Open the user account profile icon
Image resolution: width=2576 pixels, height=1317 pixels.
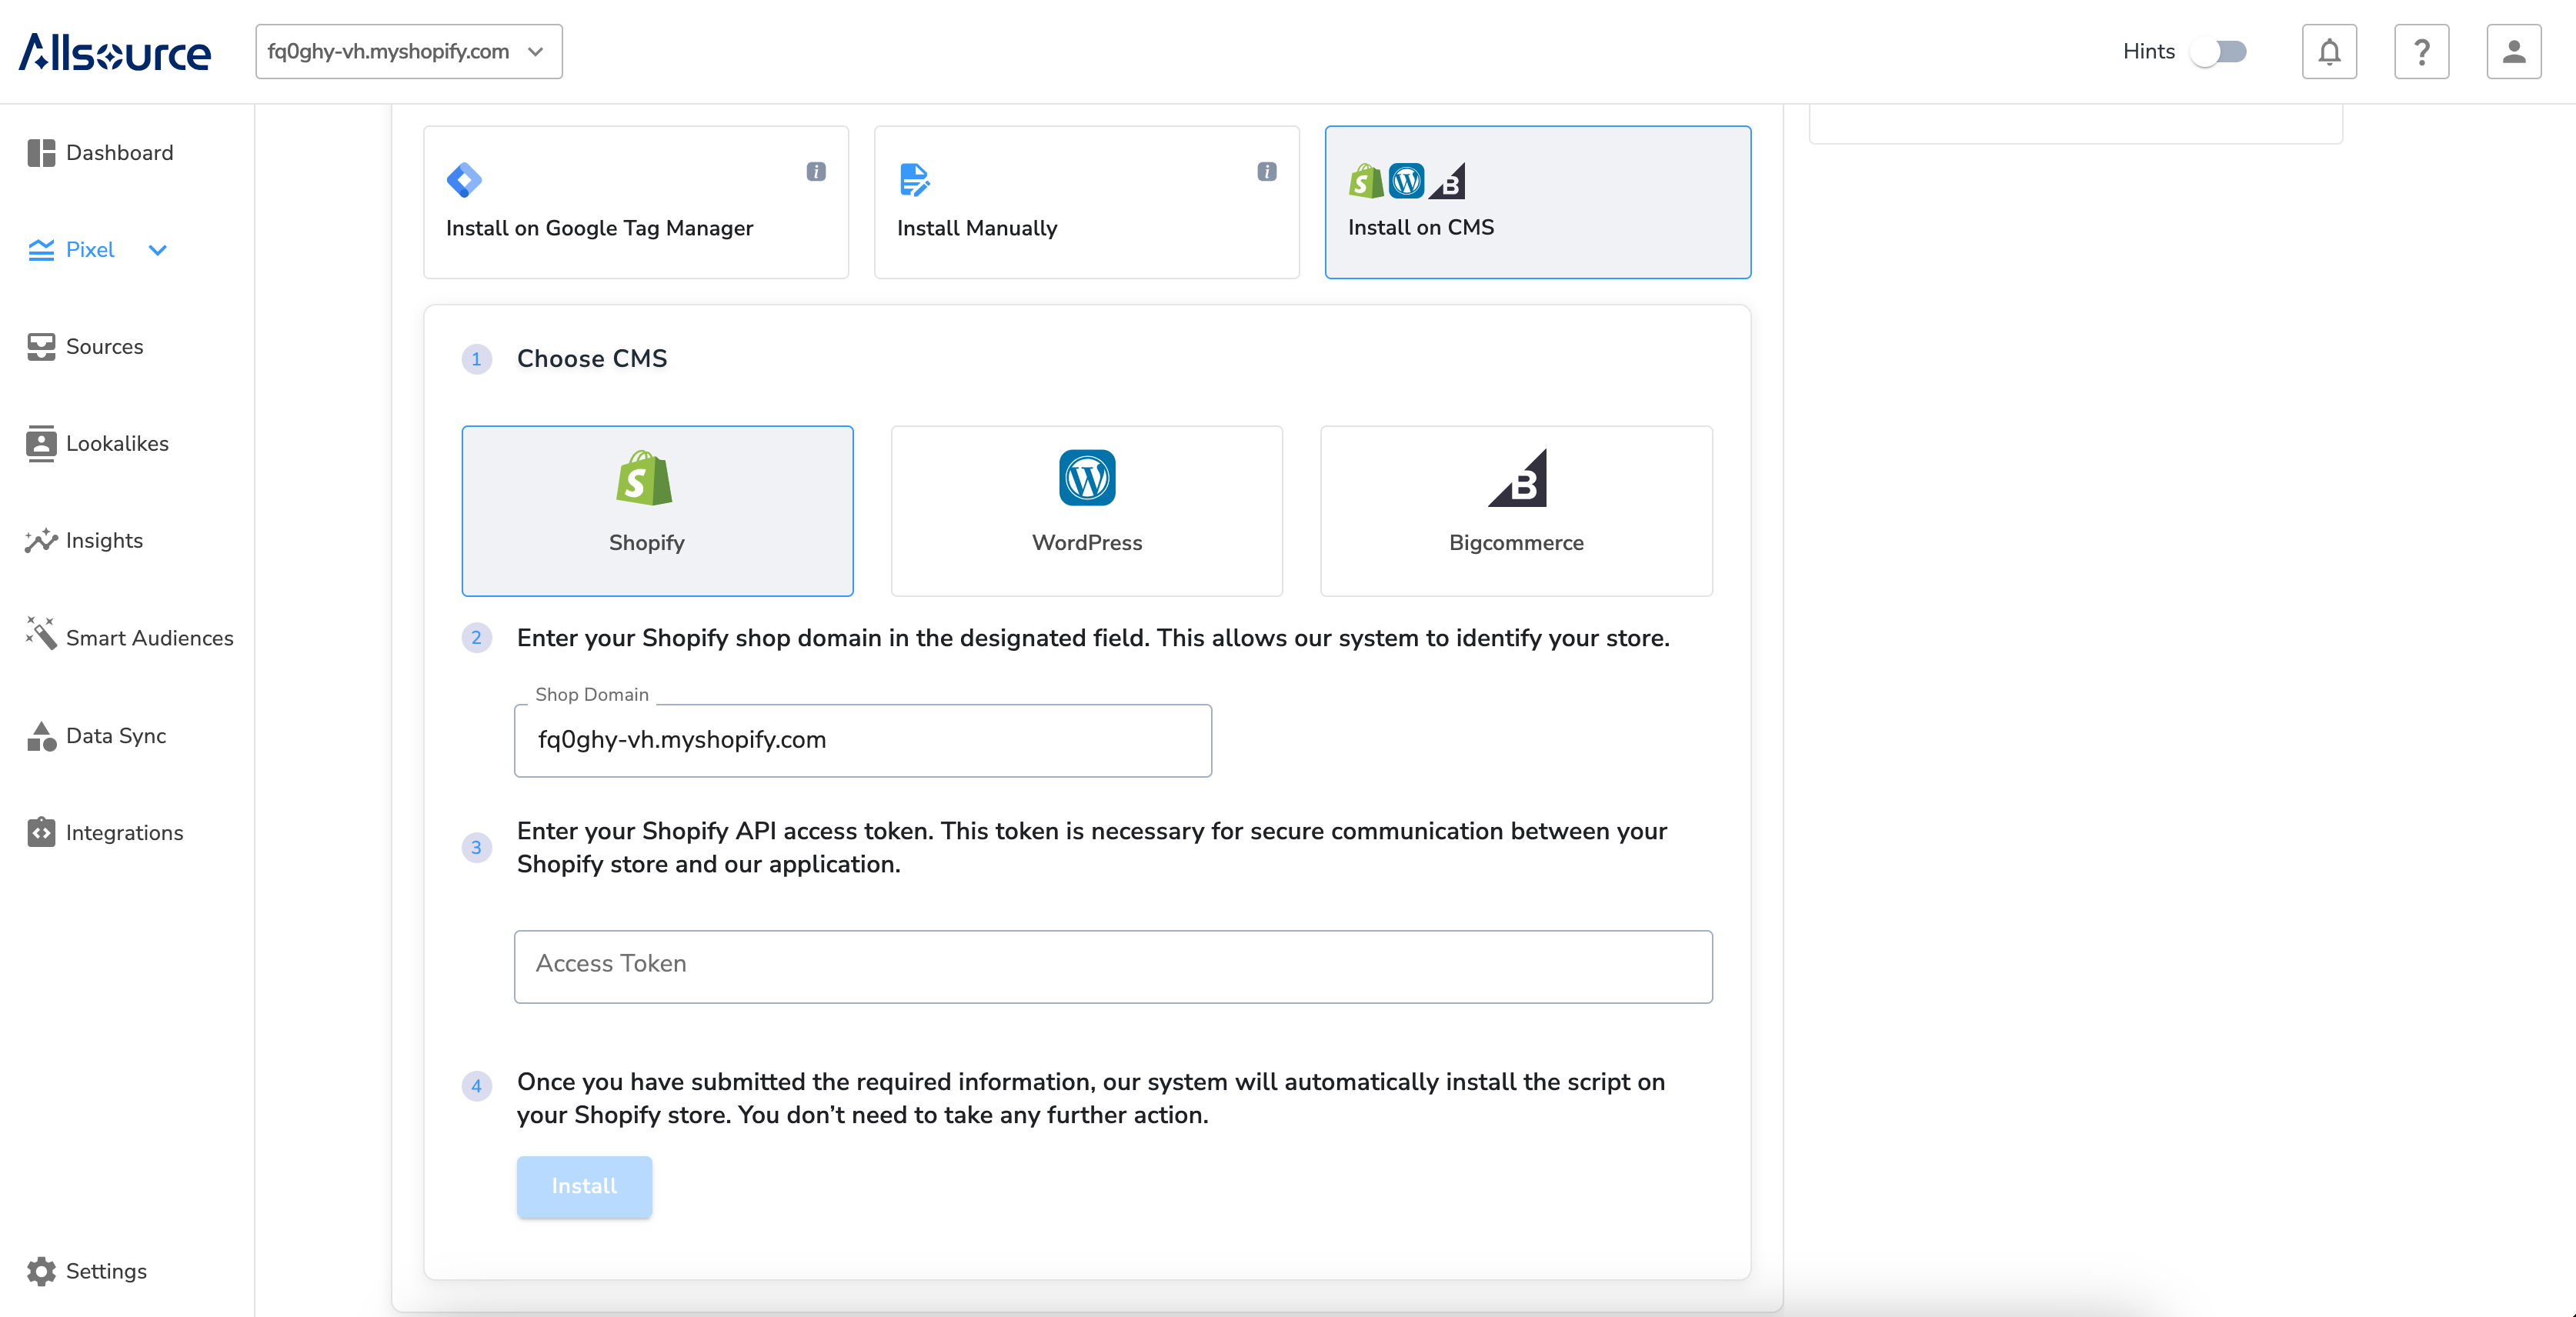(2513, 52)
